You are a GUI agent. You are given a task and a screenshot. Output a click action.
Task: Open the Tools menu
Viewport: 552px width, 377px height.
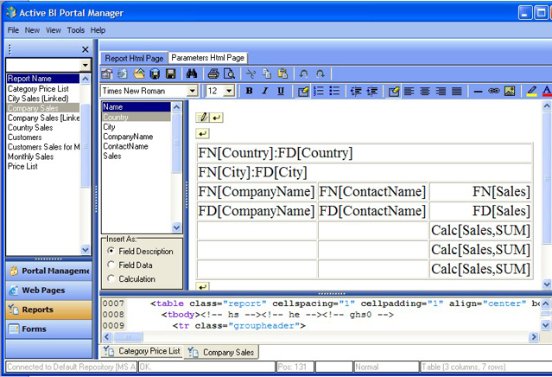76,30
